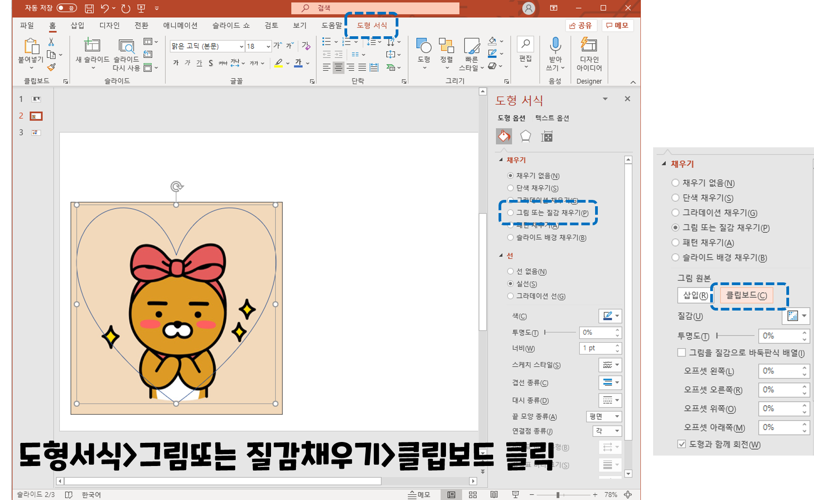Click the 클립보드(C) picture source button
The image size is (814, 500).
746,295
